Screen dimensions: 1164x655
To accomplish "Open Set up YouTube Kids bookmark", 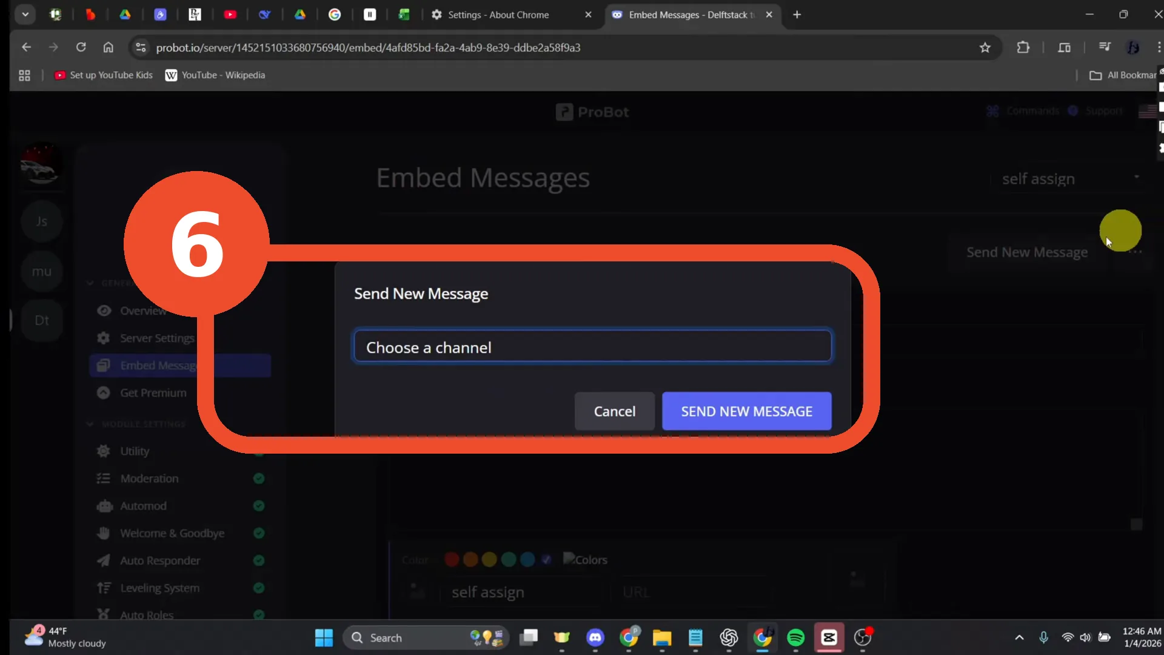I will 104,75.
